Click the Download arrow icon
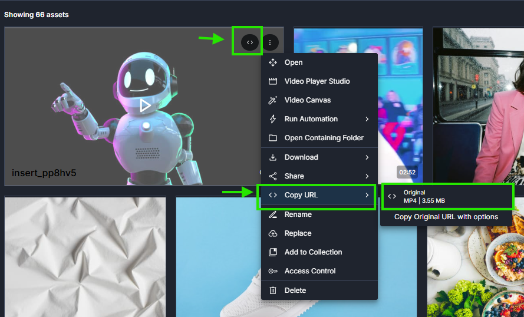 (273, 157)
